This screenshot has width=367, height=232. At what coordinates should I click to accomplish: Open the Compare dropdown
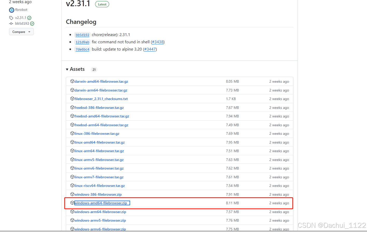point(21,31)
